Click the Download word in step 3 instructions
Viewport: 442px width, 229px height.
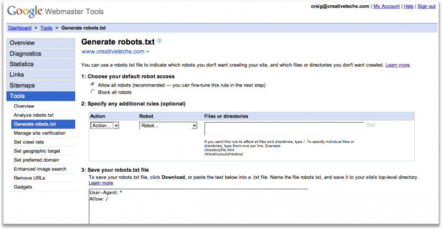pos(174,177)
